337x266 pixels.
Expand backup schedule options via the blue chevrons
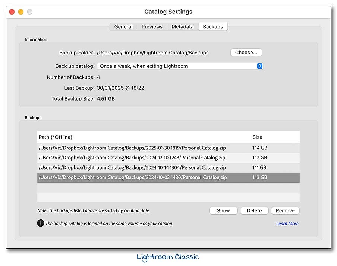pyautogui.click(x=260, y=66)
